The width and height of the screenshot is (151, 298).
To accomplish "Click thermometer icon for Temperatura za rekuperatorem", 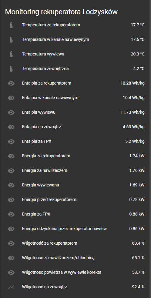I will [11, 25].
